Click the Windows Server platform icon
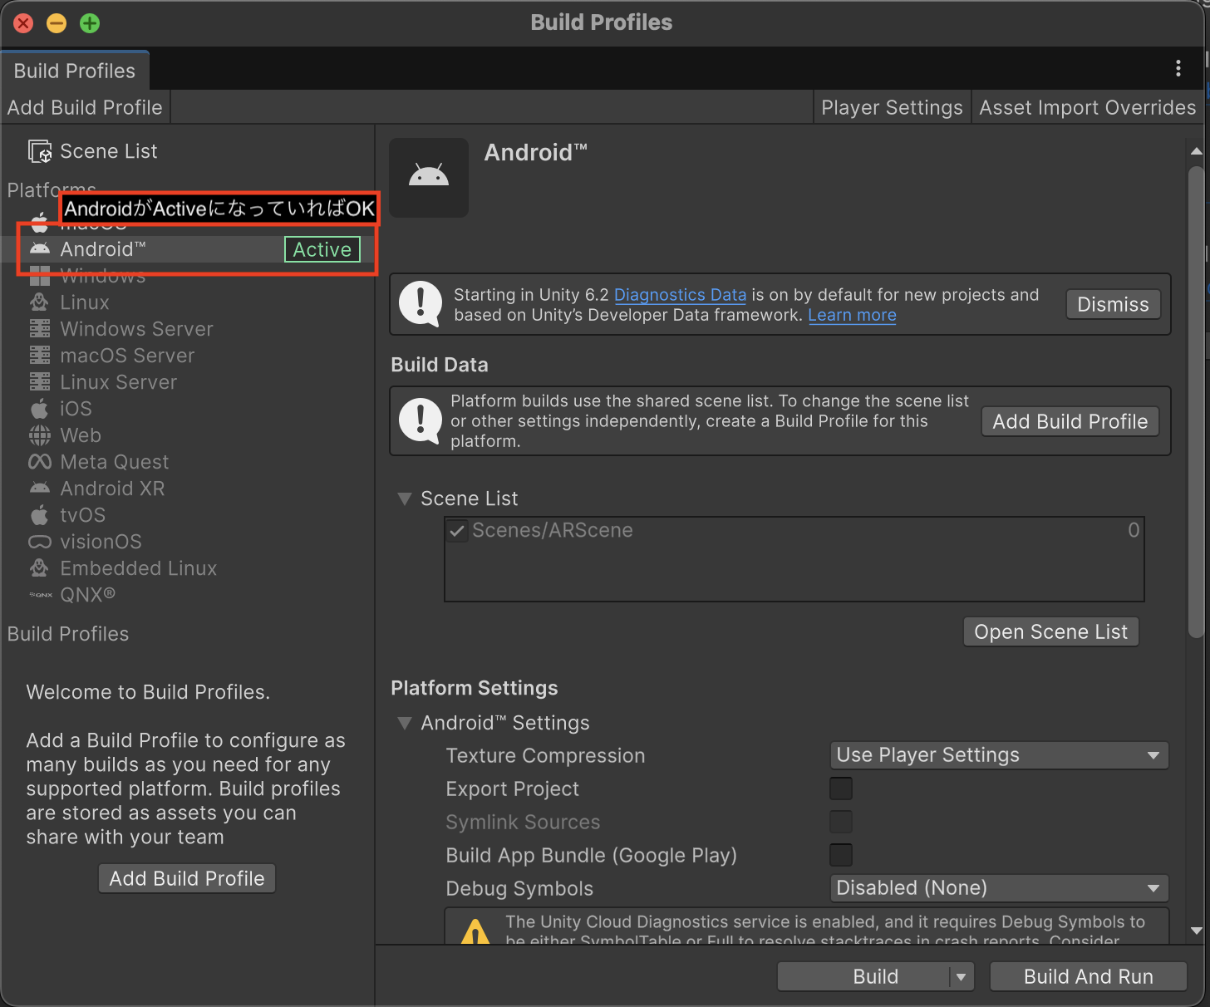Screen dimensions: 1210x1007 coord(39,329)
